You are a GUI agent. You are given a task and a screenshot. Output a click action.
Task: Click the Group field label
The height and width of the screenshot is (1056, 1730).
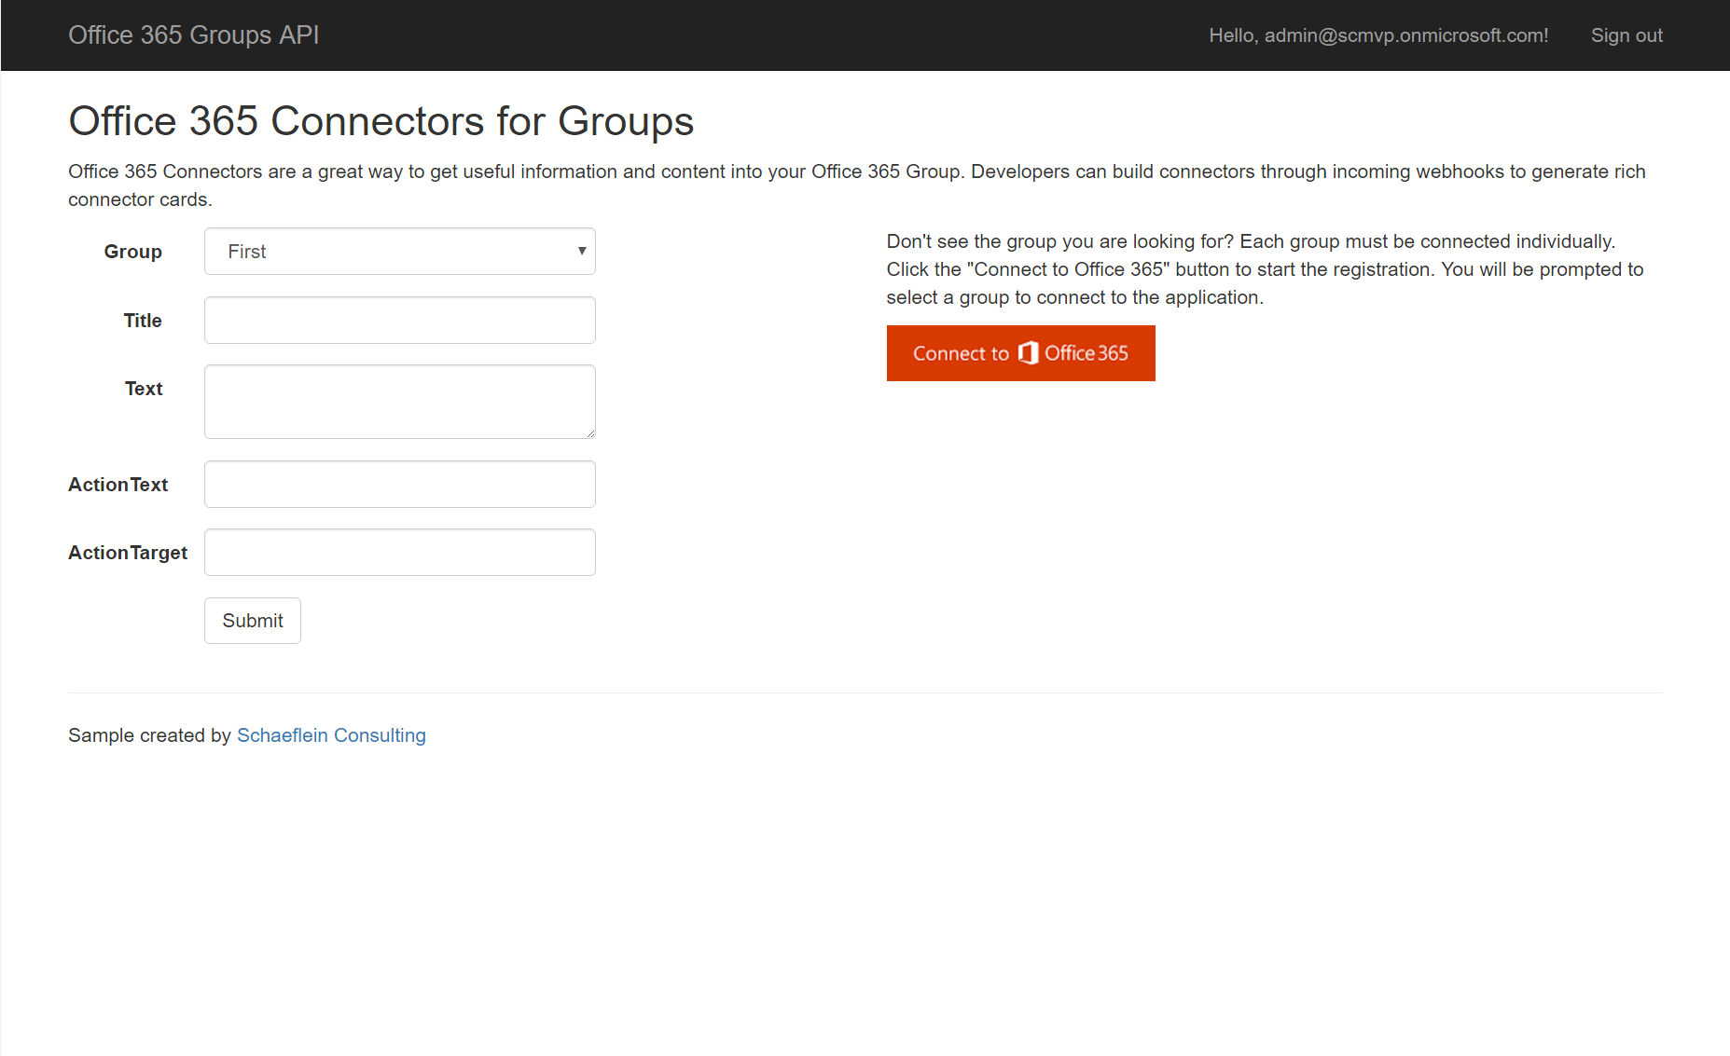(x=133, y=252)
